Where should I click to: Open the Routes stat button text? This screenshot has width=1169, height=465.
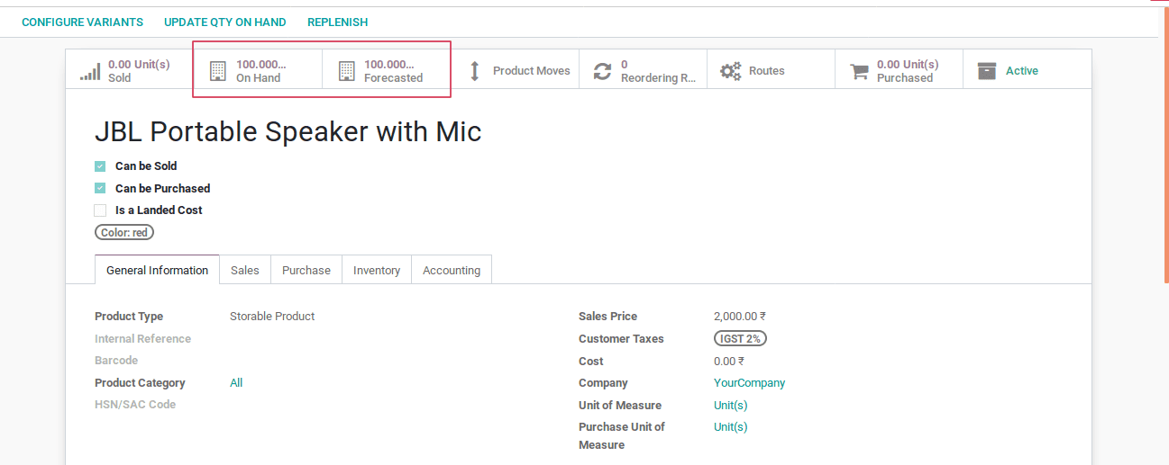pyautogui.click(x=767, y=71)
